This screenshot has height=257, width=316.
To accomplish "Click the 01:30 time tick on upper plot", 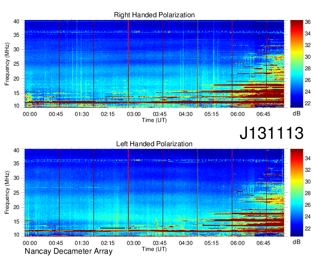I will [82, 114].
